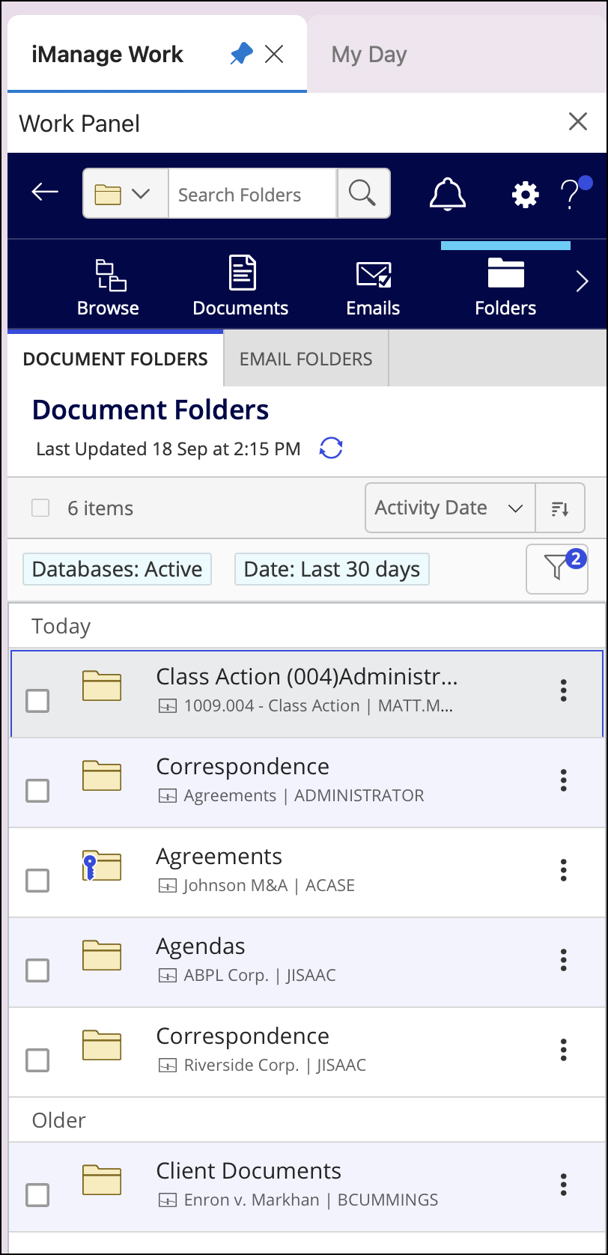The height and width of the screenshot is (1255, 608).
Task: Expand hidden navigation items with the right chevron
Action: [583, 281]
